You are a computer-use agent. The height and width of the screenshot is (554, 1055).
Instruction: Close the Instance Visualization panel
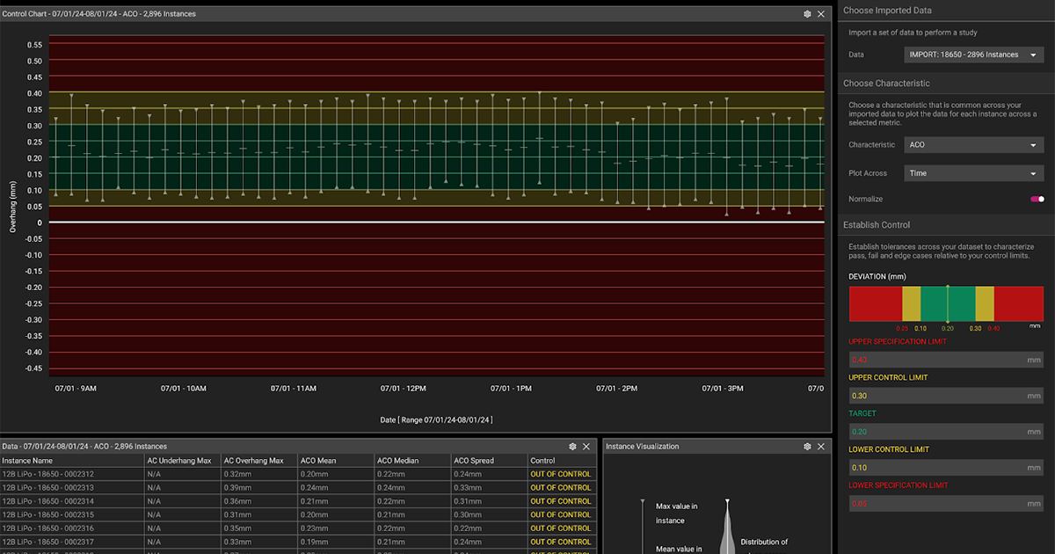coord(821,446)
